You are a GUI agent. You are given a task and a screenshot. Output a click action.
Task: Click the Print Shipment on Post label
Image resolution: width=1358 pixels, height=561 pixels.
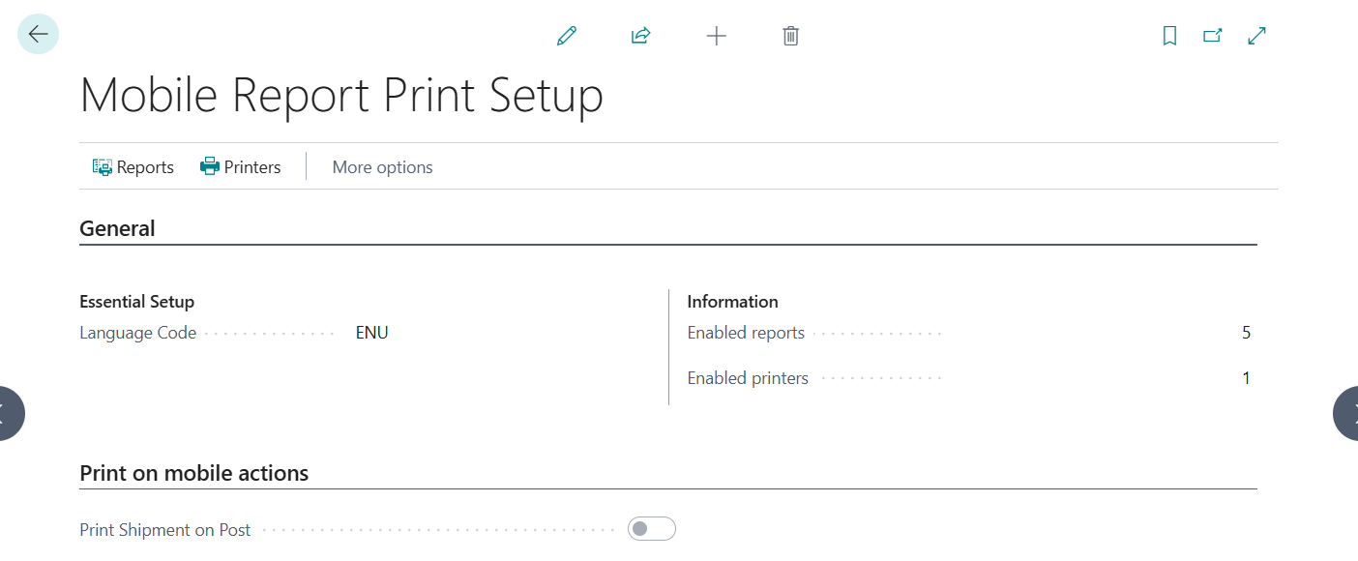click(x=165, y=530)
